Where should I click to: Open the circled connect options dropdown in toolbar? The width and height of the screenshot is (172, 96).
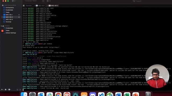(x=48, y=1)
